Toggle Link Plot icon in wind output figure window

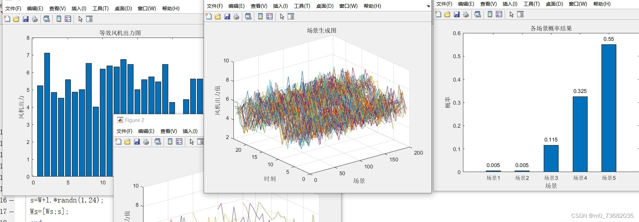pyautogui.click(x=46, y=19)
